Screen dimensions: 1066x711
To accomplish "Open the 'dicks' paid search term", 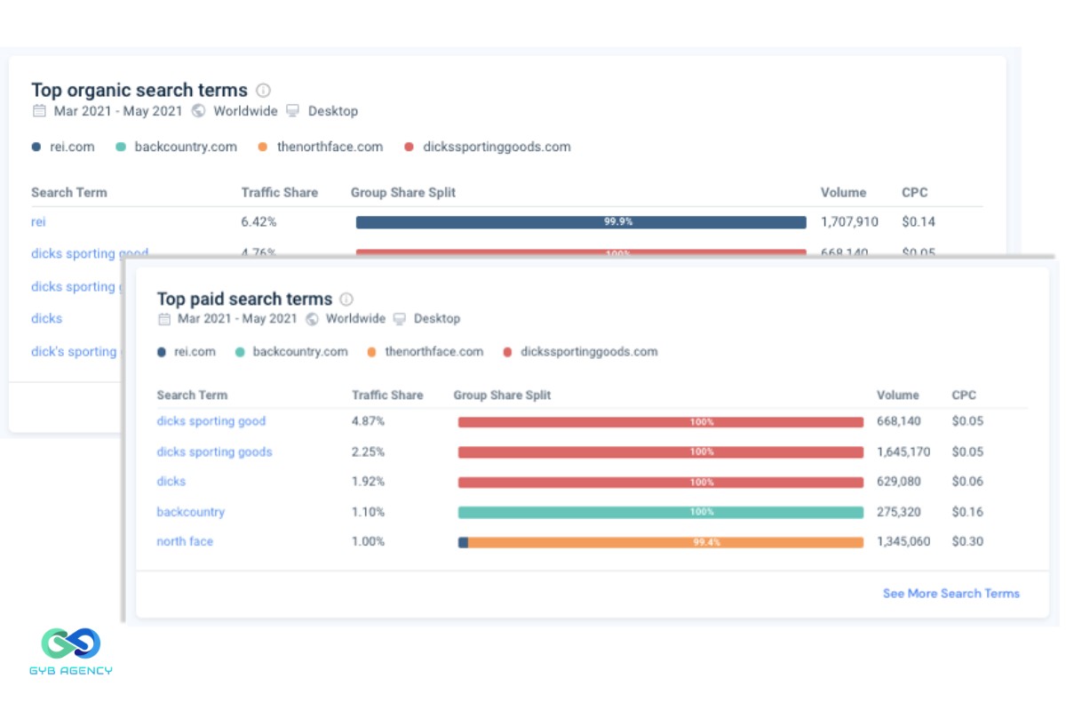I will click(171, 482).
